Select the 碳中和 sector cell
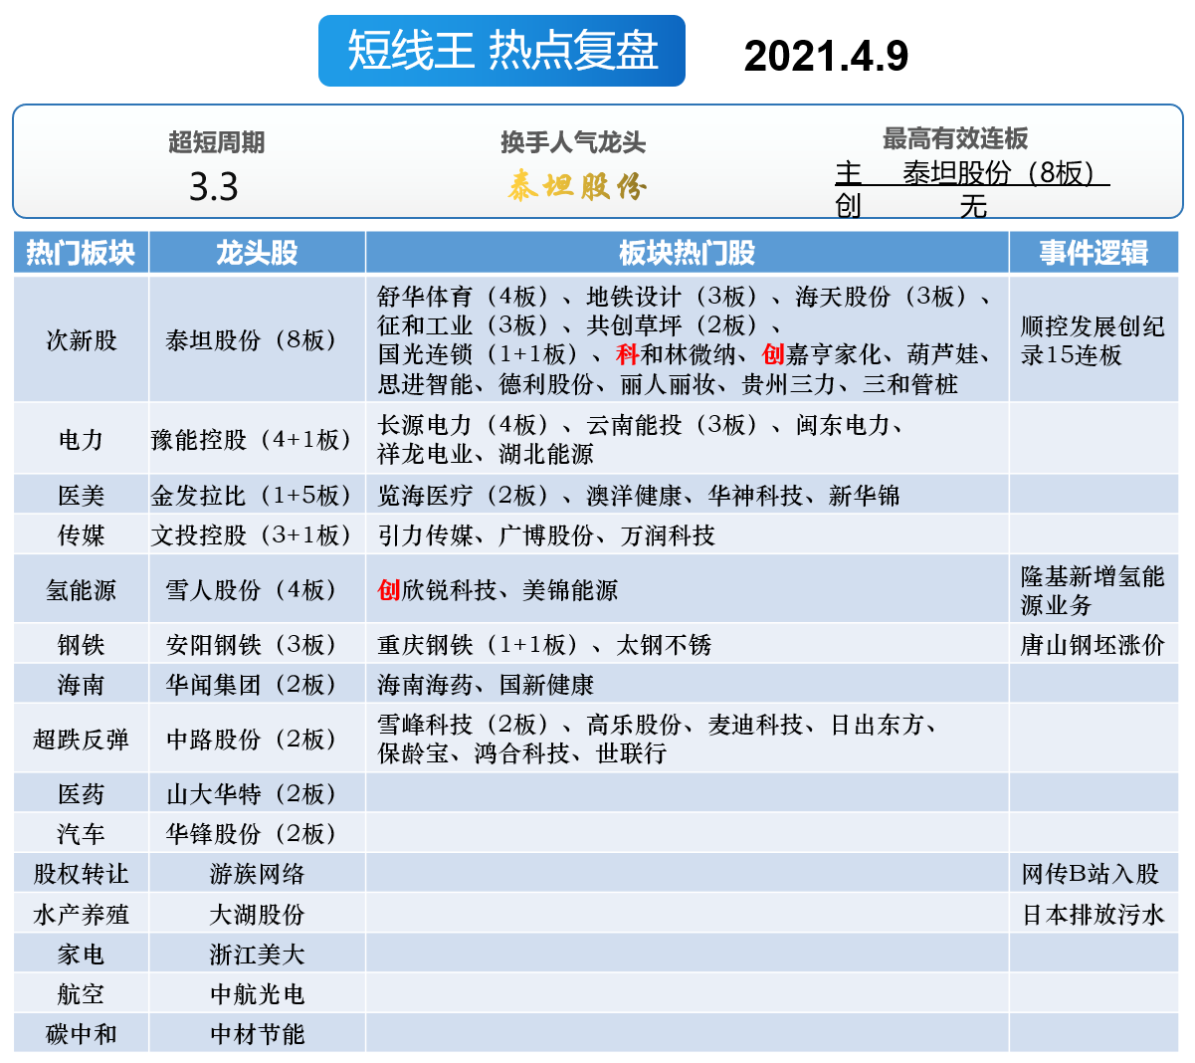The image size is (1195, 1063). tap(81, 1034)
